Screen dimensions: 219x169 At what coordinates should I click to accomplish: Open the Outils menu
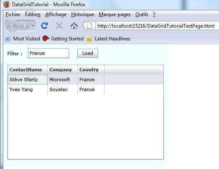tap(142, 14)
